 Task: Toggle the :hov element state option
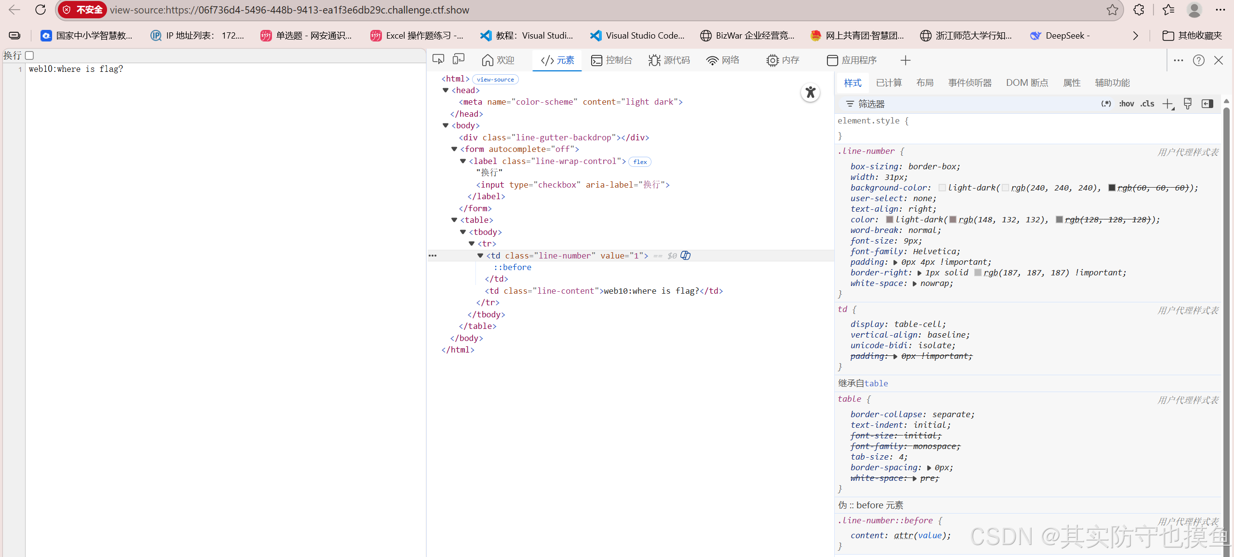pyautogui.click(x=1126, y=104)
